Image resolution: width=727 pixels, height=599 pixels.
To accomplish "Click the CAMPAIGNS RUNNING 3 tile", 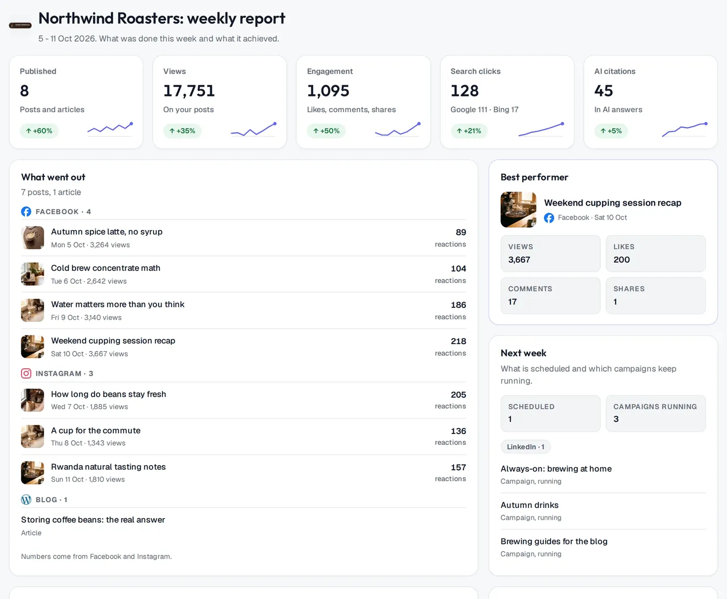I will 656,413.
